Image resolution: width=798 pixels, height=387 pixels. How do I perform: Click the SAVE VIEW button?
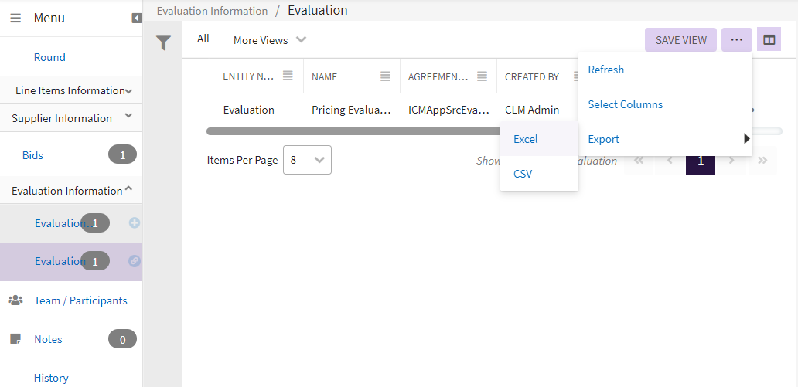pos(680,40)
